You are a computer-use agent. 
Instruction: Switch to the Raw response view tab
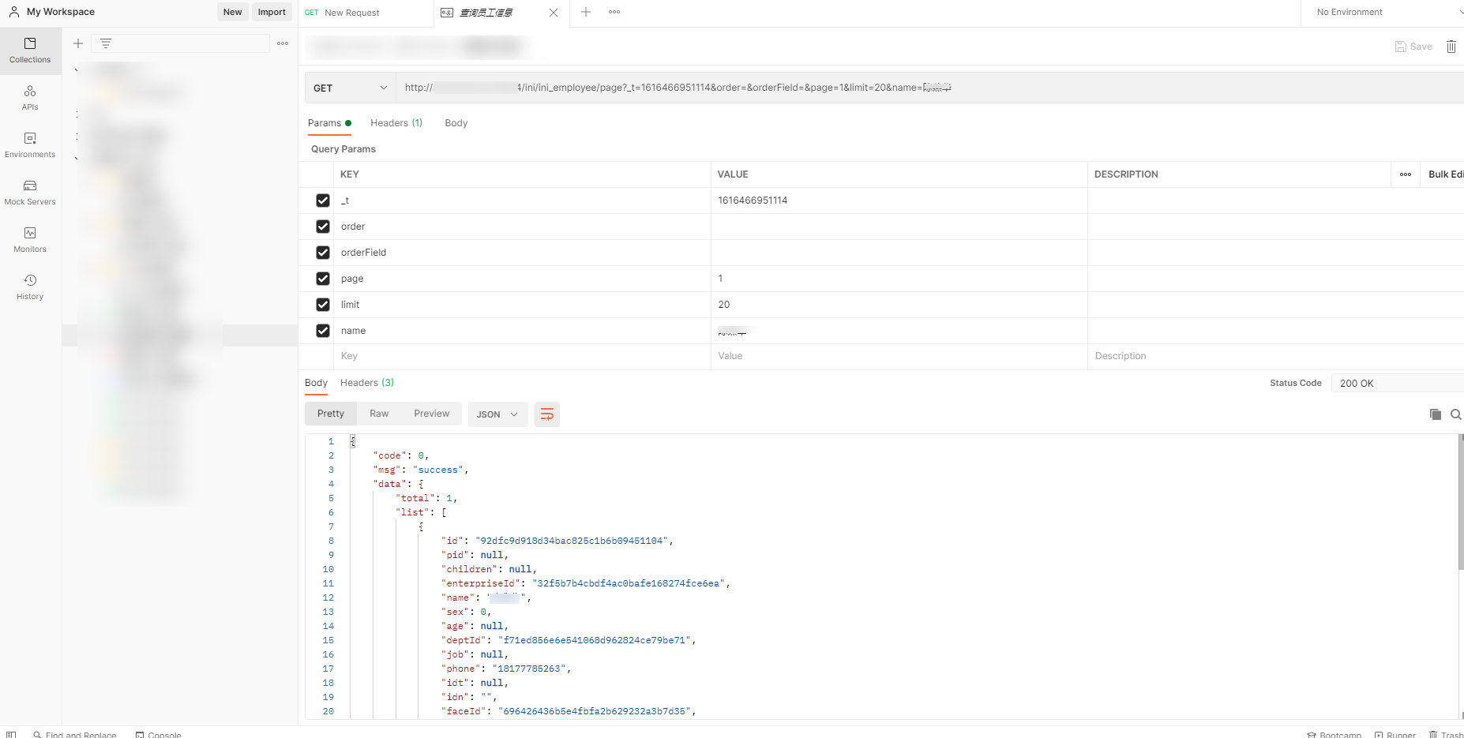click(x=379, y=414)
